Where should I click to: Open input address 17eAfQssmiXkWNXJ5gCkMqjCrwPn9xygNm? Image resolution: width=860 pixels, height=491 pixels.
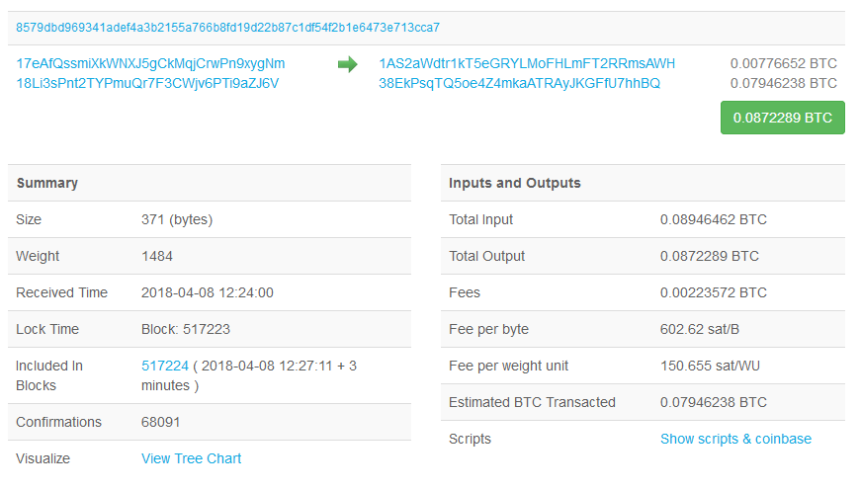(150, 63)
